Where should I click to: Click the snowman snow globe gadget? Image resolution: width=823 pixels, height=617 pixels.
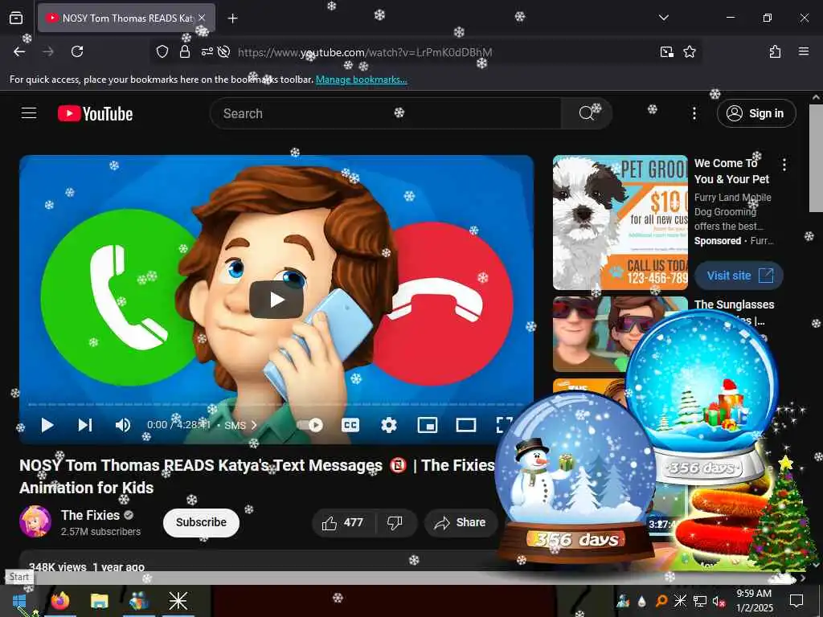[575, 477]
